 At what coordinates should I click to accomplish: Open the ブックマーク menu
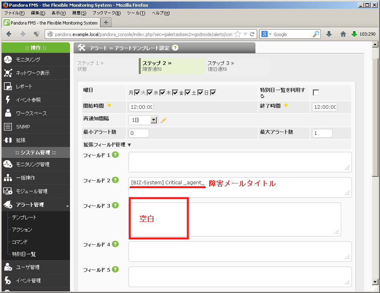(107, 13)
